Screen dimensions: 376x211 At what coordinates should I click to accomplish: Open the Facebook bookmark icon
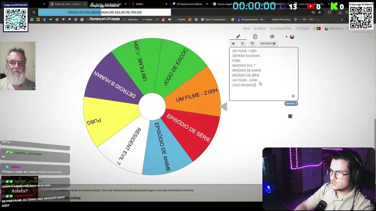44,20
